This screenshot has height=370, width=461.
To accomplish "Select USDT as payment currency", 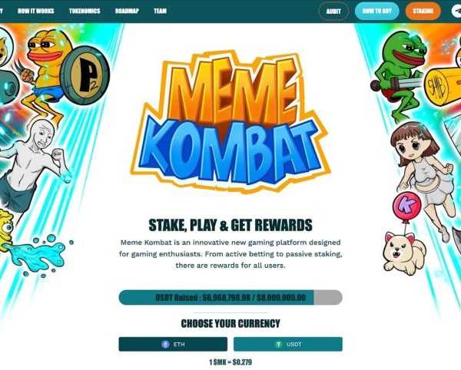I will (288, 344).
